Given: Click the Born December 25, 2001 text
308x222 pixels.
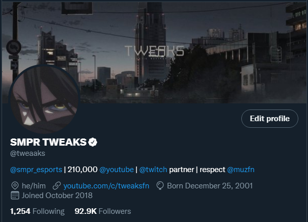Looking at the screenshot, I should tap(210, 186).
